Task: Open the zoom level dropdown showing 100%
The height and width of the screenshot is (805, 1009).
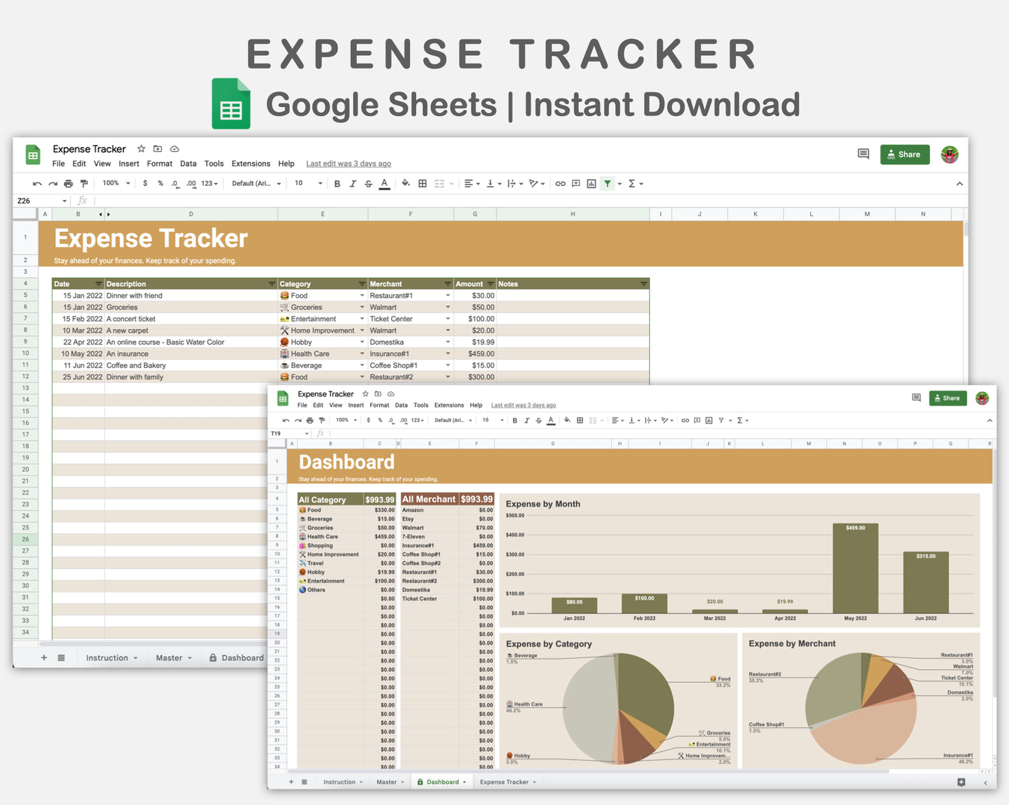Action: 115,183
